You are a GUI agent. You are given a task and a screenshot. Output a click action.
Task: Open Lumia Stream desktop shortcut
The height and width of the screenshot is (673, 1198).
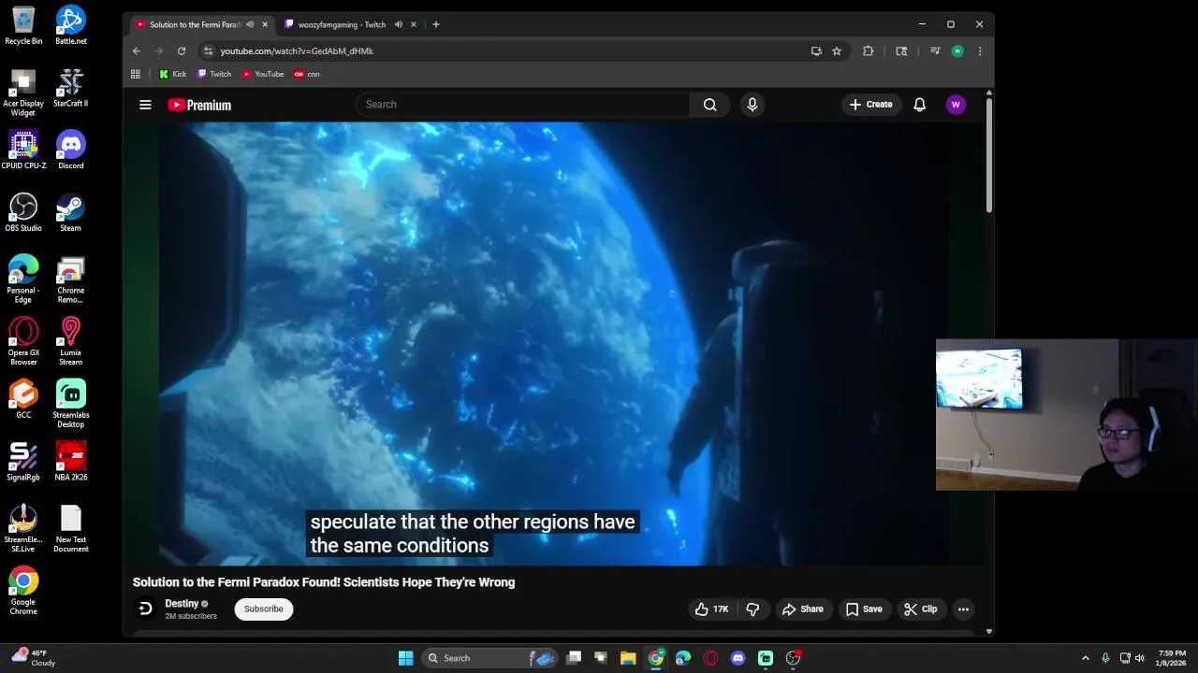point(70,341)
